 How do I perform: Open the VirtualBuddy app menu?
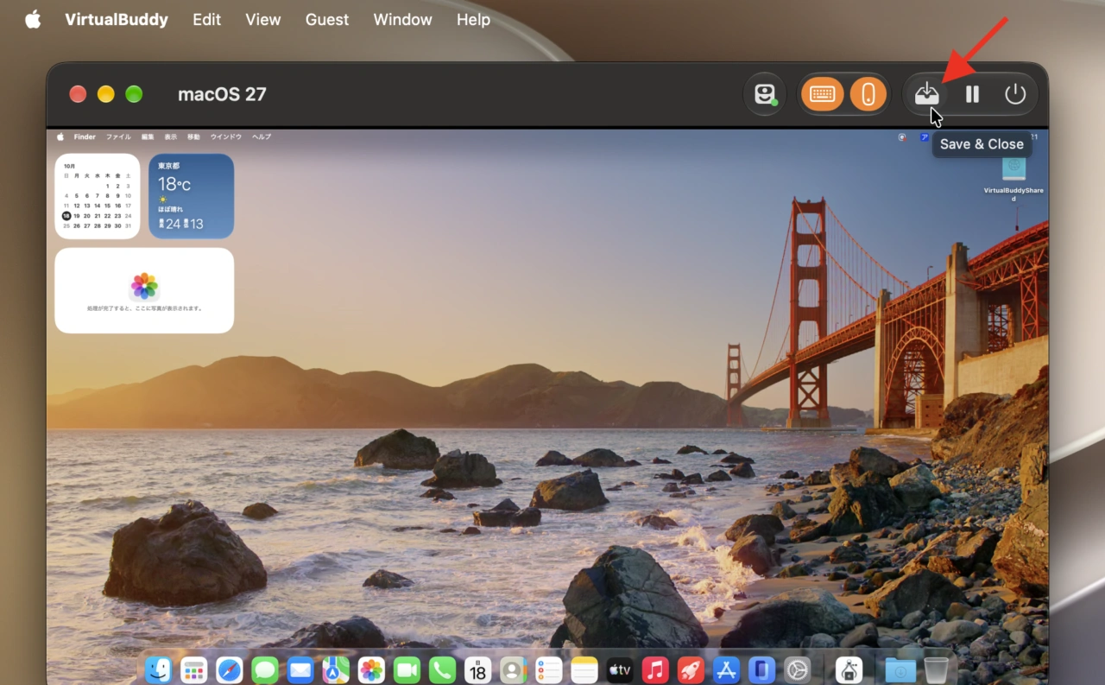[117, 20]
